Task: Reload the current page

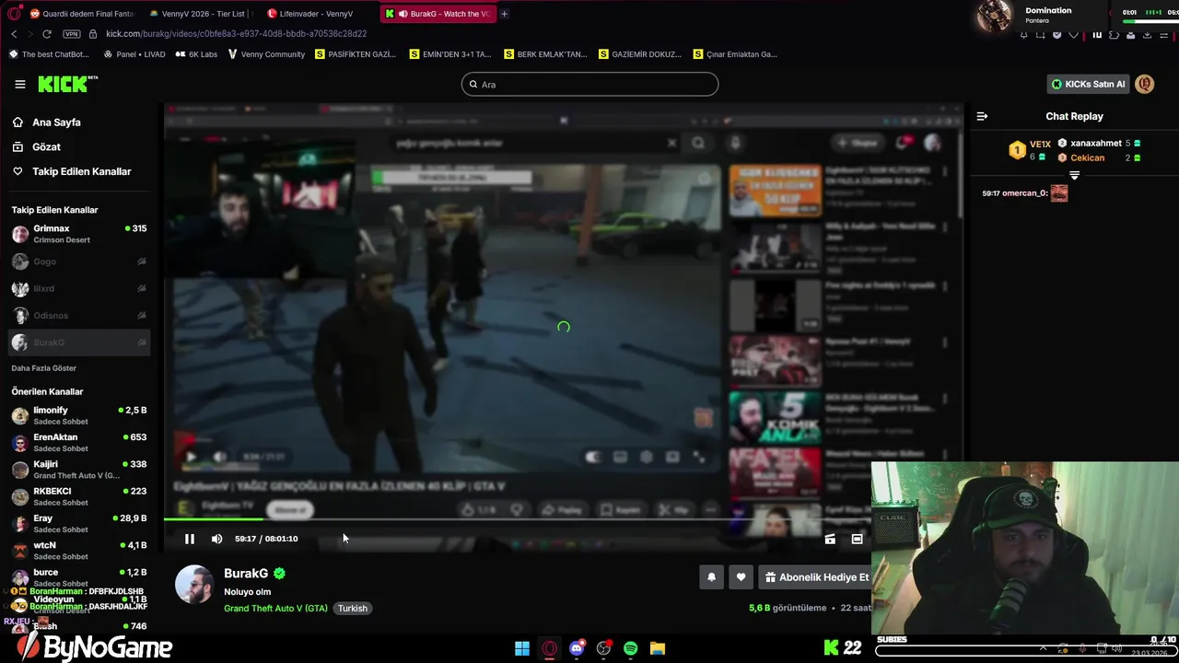Action: (47, 34)
